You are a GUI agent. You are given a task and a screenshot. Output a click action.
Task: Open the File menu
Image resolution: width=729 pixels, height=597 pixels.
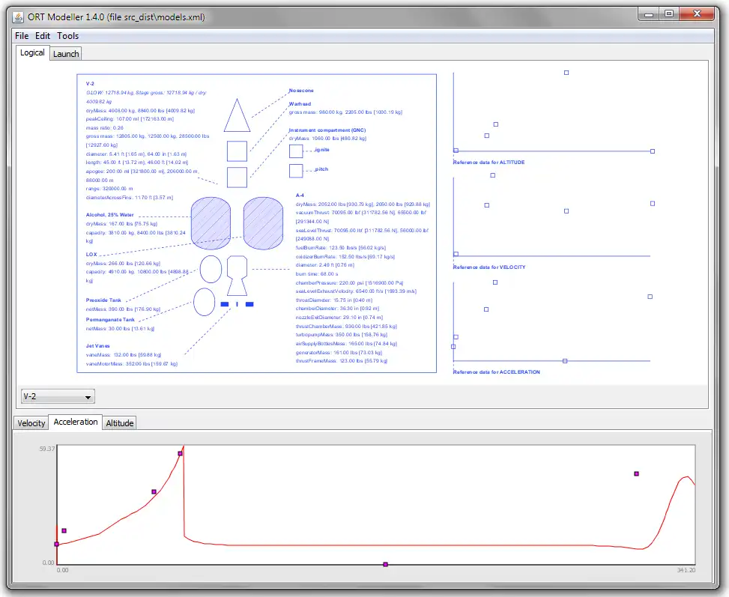click(22, 36)
